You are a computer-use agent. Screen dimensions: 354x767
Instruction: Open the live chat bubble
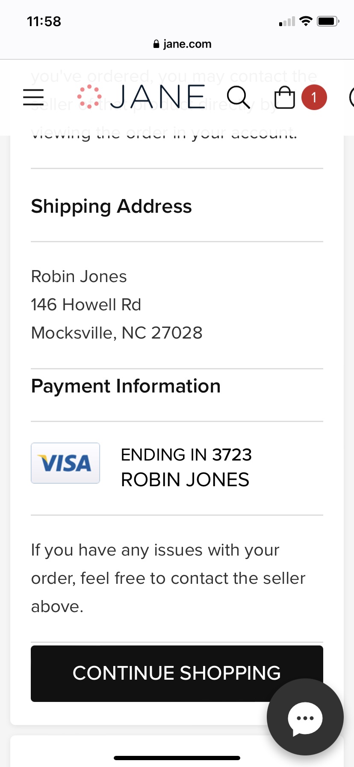click(x=305, y=718)
